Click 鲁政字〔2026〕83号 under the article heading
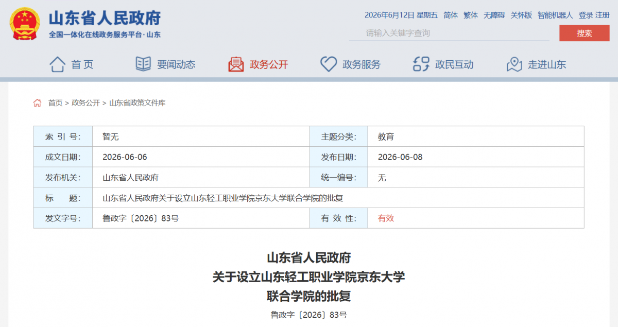The image size is (618, 327). [308, 315]
